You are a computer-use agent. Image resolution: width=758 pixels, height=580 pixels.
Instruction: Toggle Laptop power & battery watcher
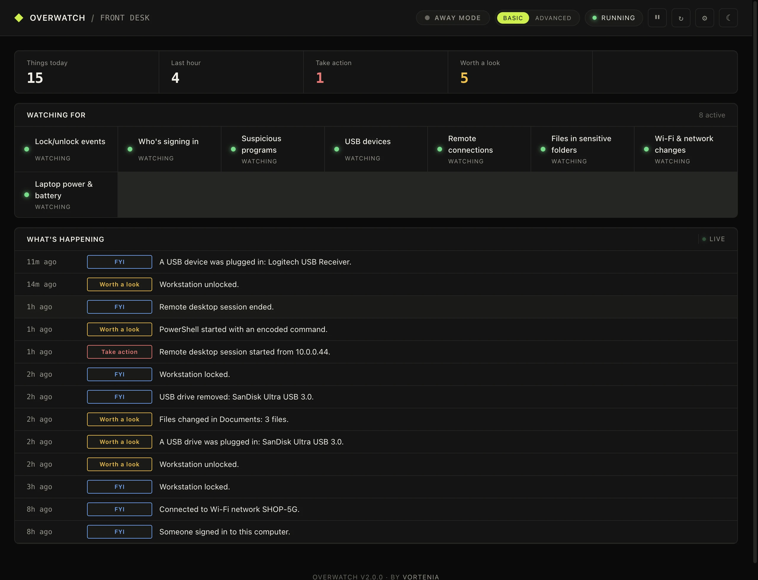(66, 195)
